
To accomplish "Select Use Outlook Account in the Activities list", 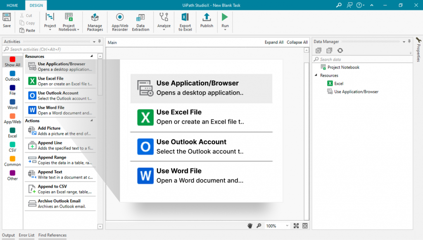I will pos(60,96).
